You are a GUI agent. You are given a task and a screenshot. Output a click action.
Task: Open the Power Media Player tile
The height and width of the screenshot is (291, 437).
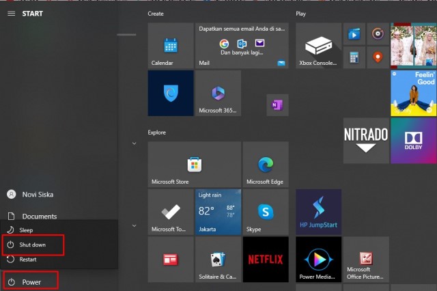pyautogui.click(x=319, y=260)
